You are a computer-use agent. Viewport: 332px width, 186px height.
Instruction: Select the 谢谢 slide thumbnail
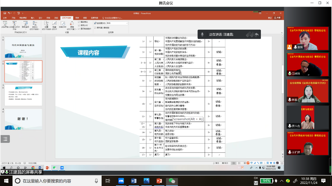tap(23, 119)
